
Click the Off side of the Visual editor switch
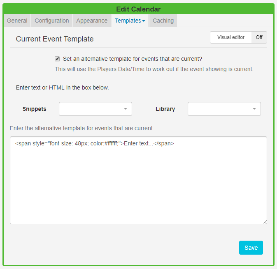[x=259, y=37]
